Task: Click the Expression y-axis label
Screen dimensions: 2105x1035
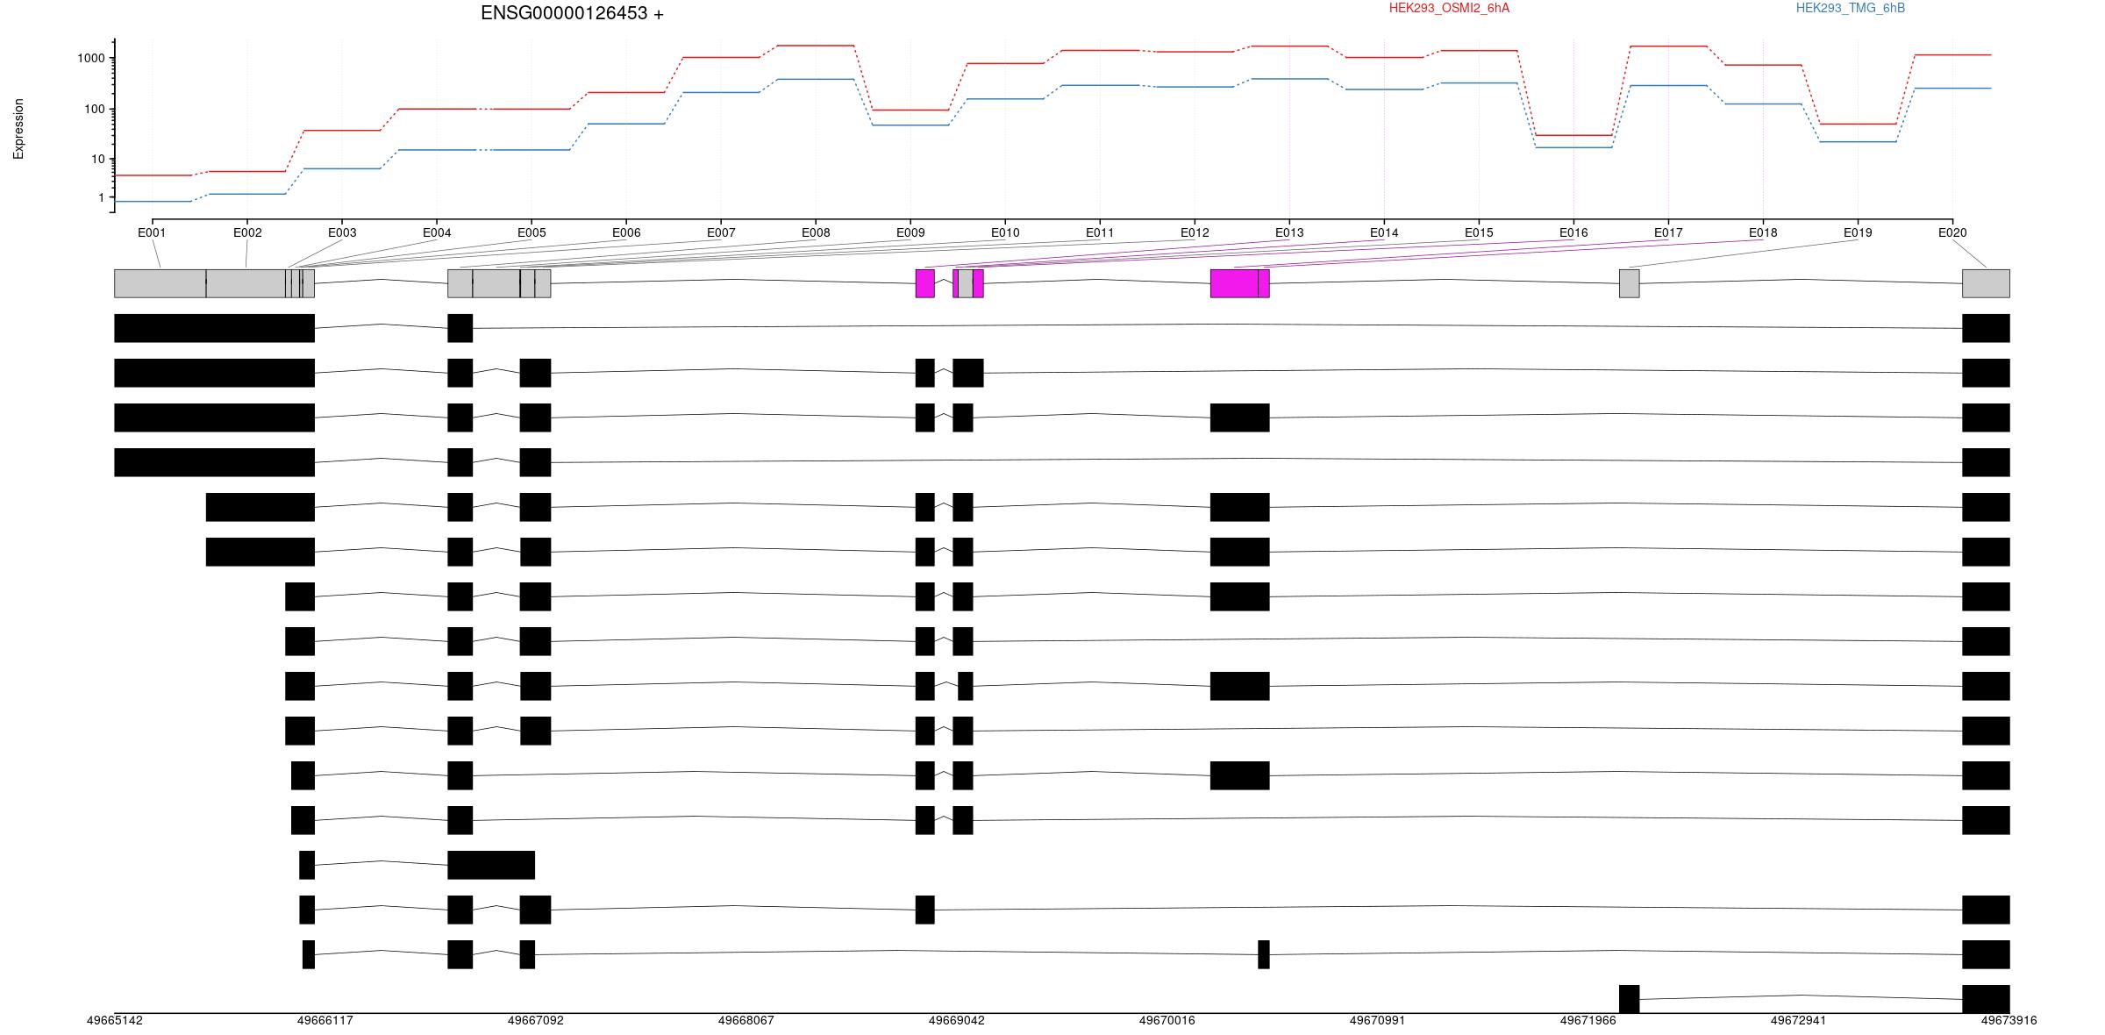Action: click(18, 129)
